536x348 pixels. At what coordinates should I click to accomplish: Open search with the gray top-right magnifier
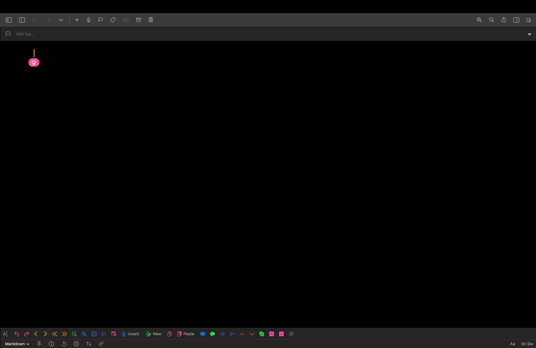pos(491,20)
